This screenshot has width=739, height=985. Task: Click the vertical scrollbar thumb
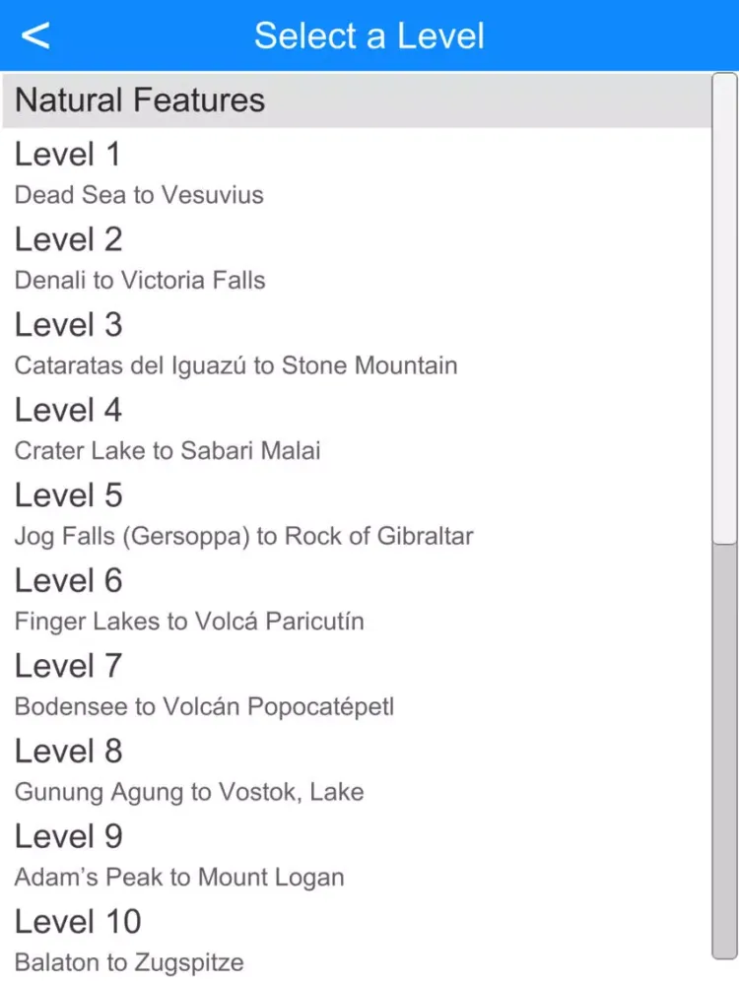tap(725, 305)
